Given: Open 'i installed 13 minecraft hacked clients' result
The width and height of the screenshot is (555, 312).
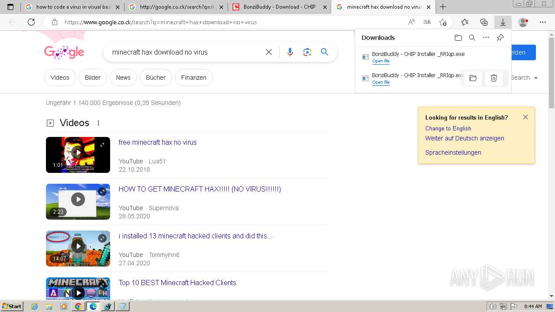Looking at the screenshot, I should [x=196, y=236].
